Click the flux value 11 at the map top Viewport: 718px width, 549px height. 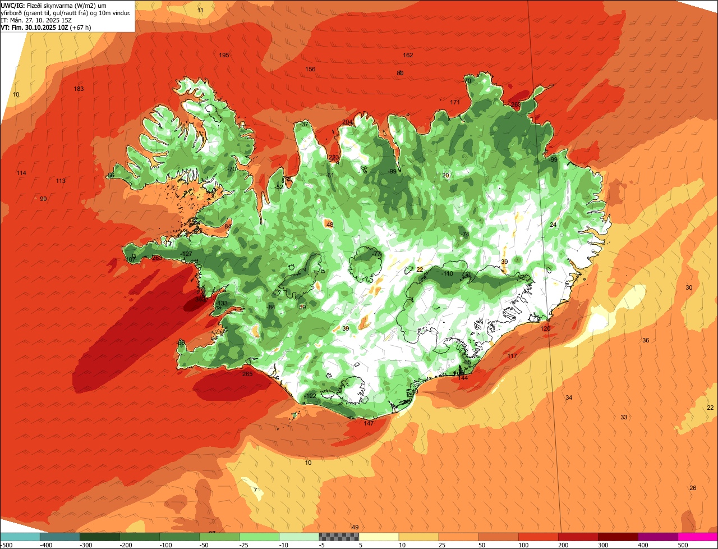(201, 10)
